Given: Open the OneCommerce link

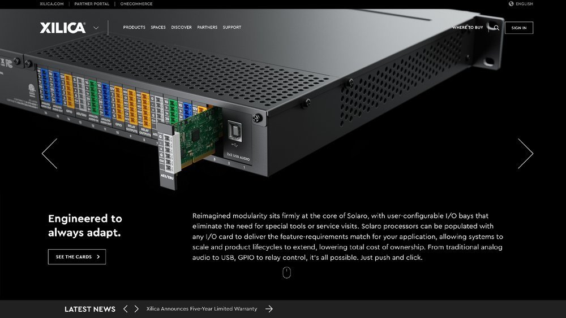Looking at the screenshot, I should (x=136, y=4).
